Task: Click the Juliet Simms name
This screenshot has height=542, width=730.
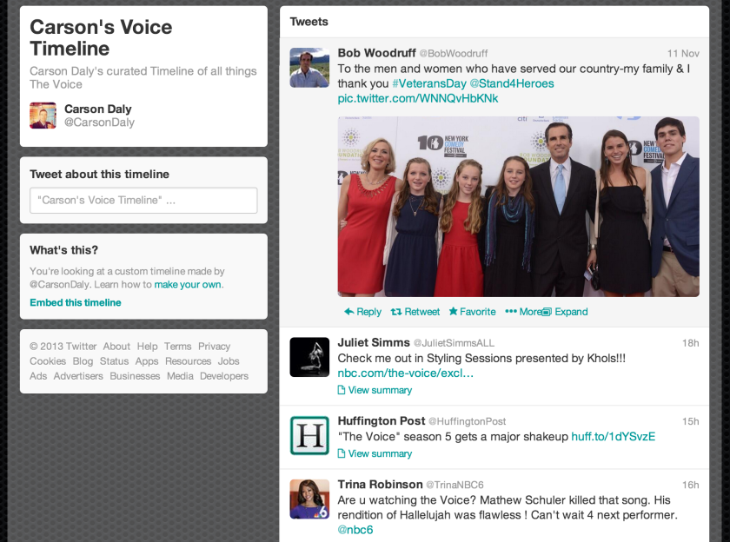Action: click(x=374, y=342)
